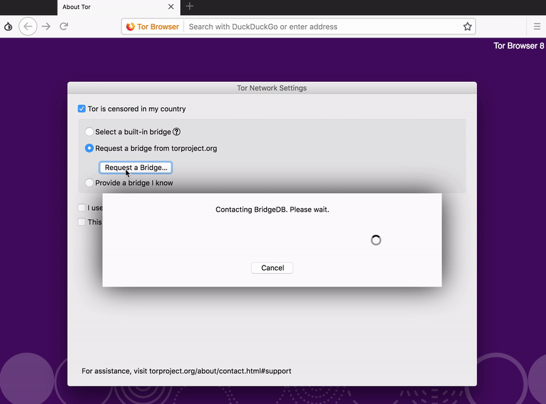The image size is (546, 404).
Task: Close the About Tor tab
Action: pos(171,7)
